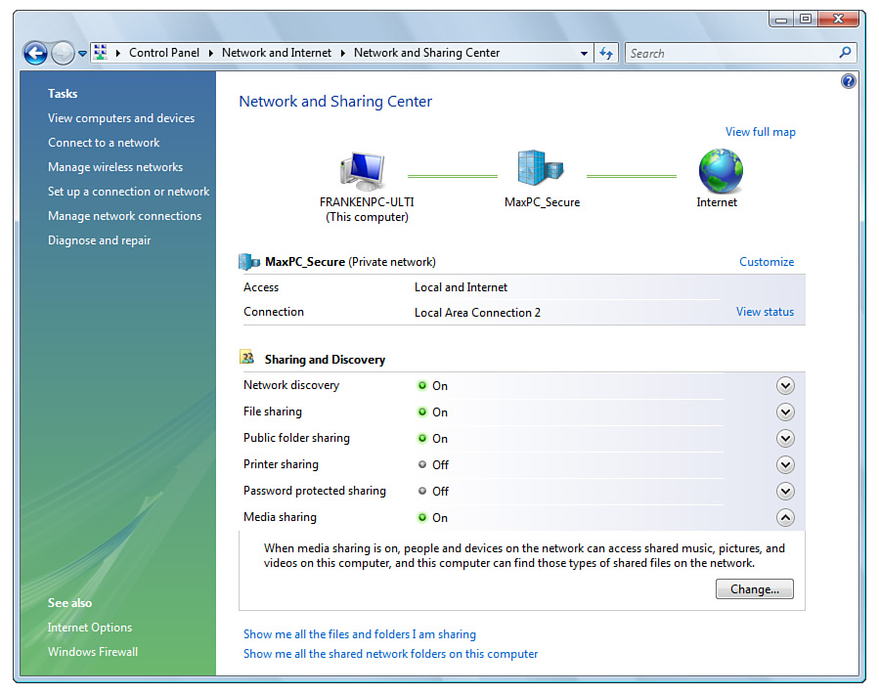879x694 pixels.
Task: Expand the arrow after Control Panel breadcrumb
Action: coord(211,53)
